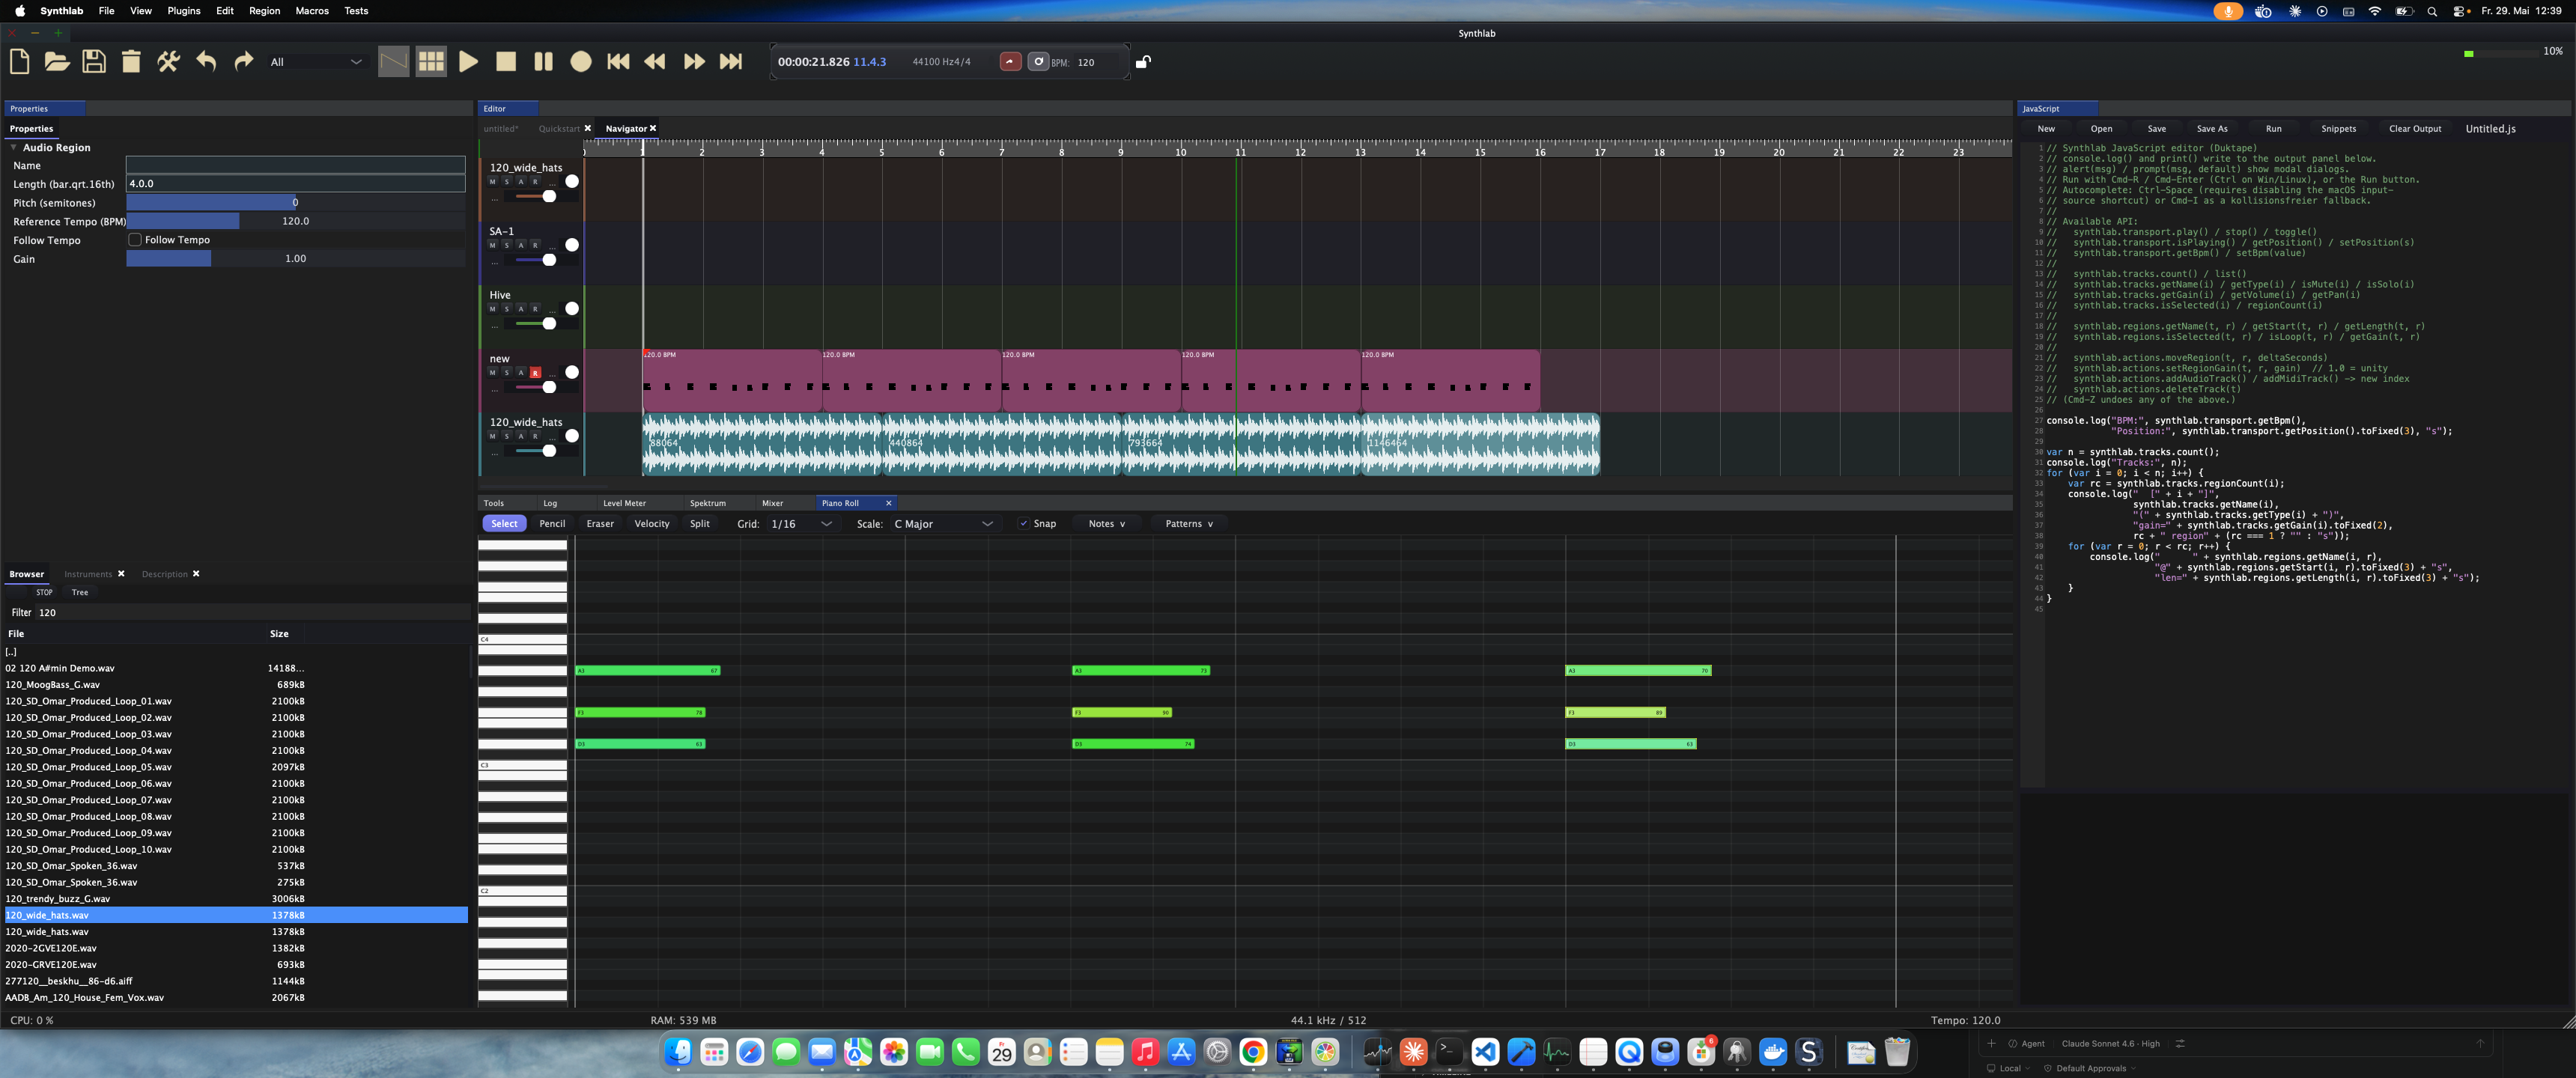Run the script in JavaScript panel

2273,128
